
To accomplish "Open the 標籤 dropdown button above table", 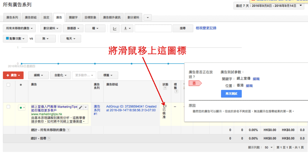I will [108, 75].
